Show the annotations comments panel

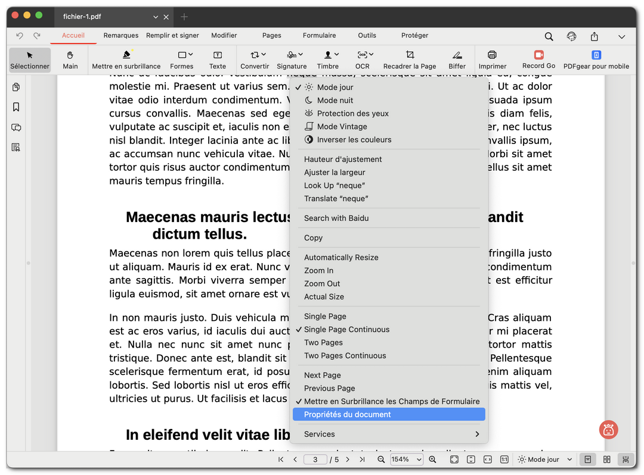[x=16, y=127]
